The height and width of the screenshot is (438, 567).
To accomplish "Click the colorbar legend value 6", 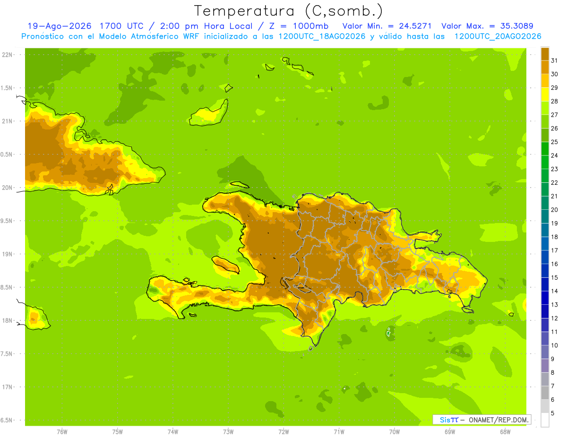I will pyautogui.click(x=553, y=400).
